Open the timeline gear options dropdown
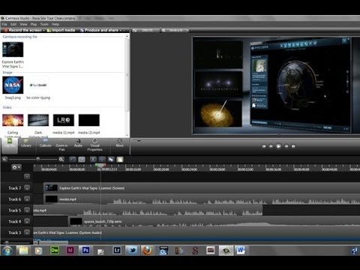The width and height of the screenshot is (360, 270). tap(16, 167)
